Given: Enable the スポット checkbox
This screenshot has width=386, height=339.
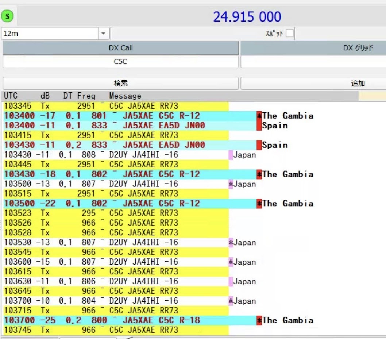Looking at the screenshot, I should click(x=290, y=34).
